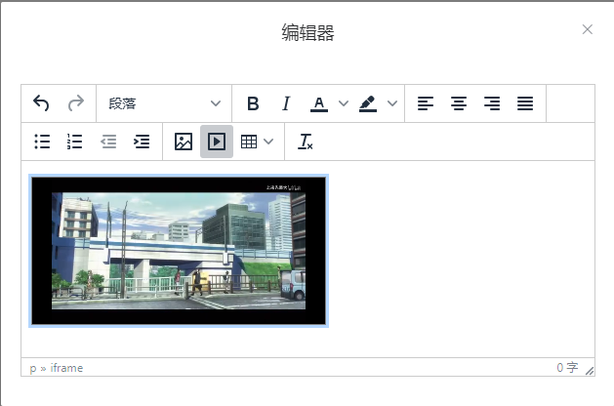Justify the text alignment

coord(525,103)
